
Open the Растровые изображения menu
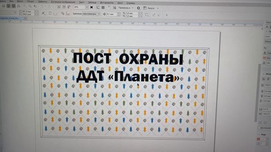63,2
